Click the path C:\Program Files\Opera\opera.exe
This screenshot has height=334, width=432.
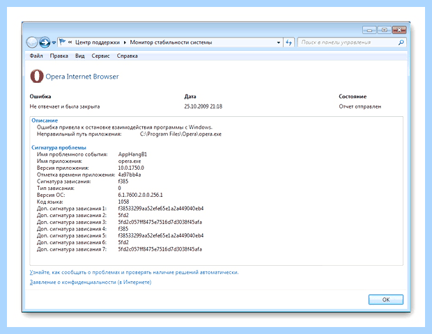[x=180, y=134]
